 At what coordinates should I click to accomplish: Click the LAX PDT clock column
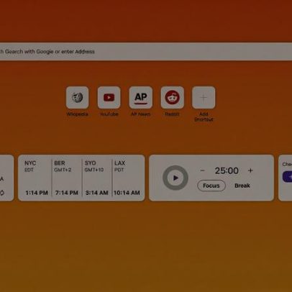pos(127,178)
